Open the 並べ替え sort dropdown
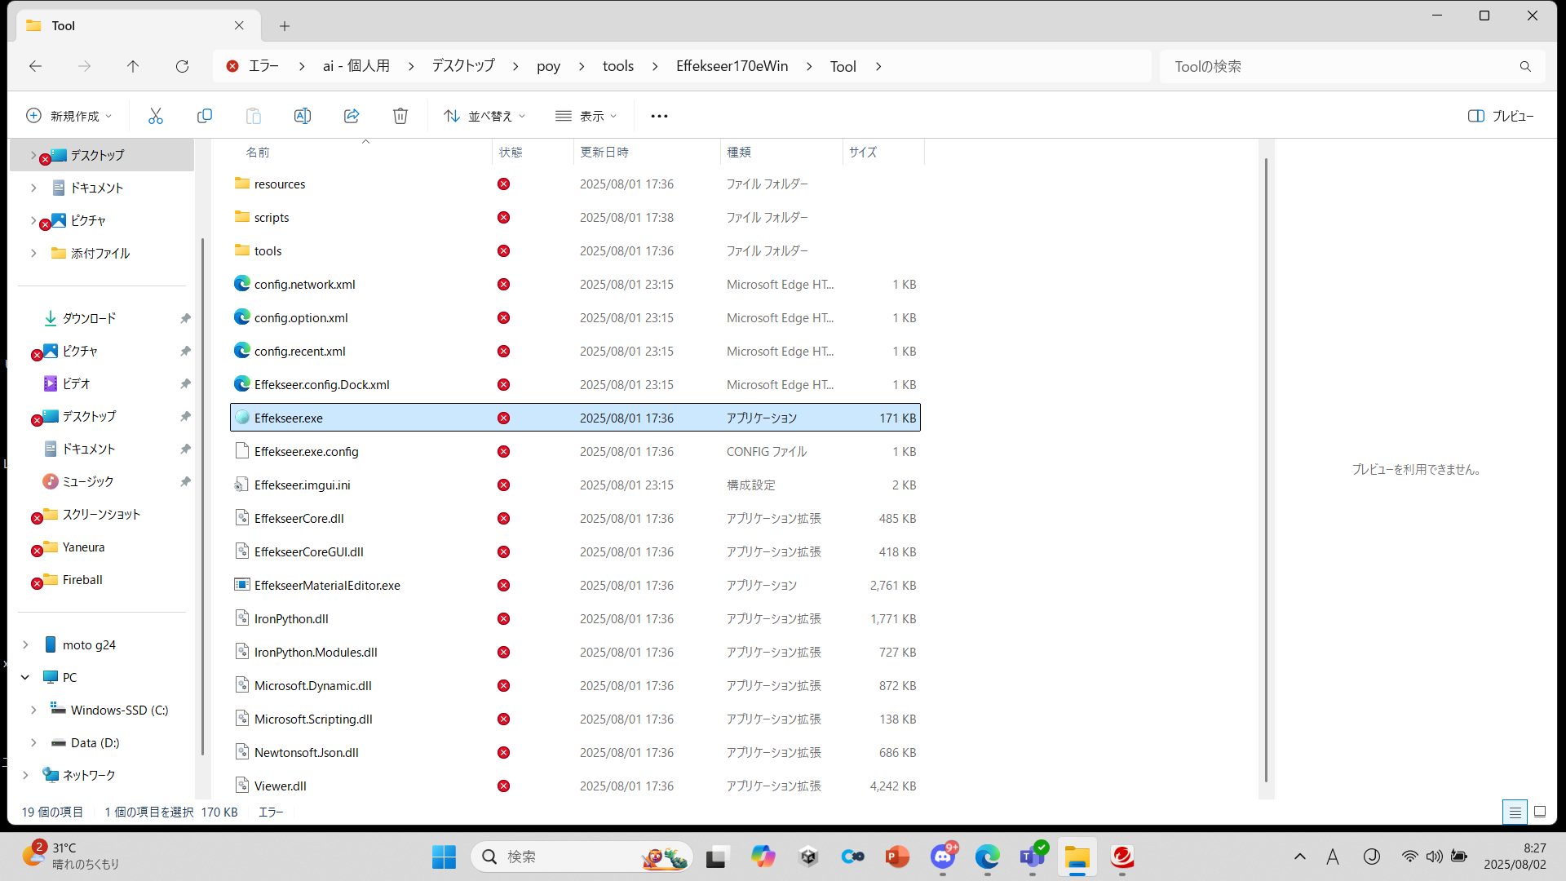Viewport: 1566px width, 881px height. [484, 116]
